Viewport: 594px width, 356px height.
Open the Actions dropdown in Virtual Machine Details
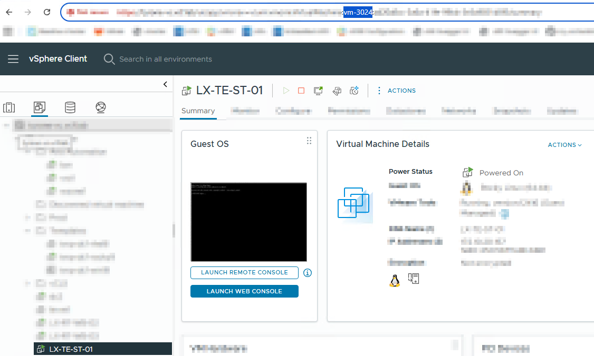pos(564,144)
